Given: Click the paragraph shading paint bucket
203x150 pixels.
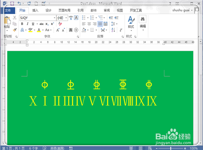Looking at the screenshot, I should tap(84, 30).
